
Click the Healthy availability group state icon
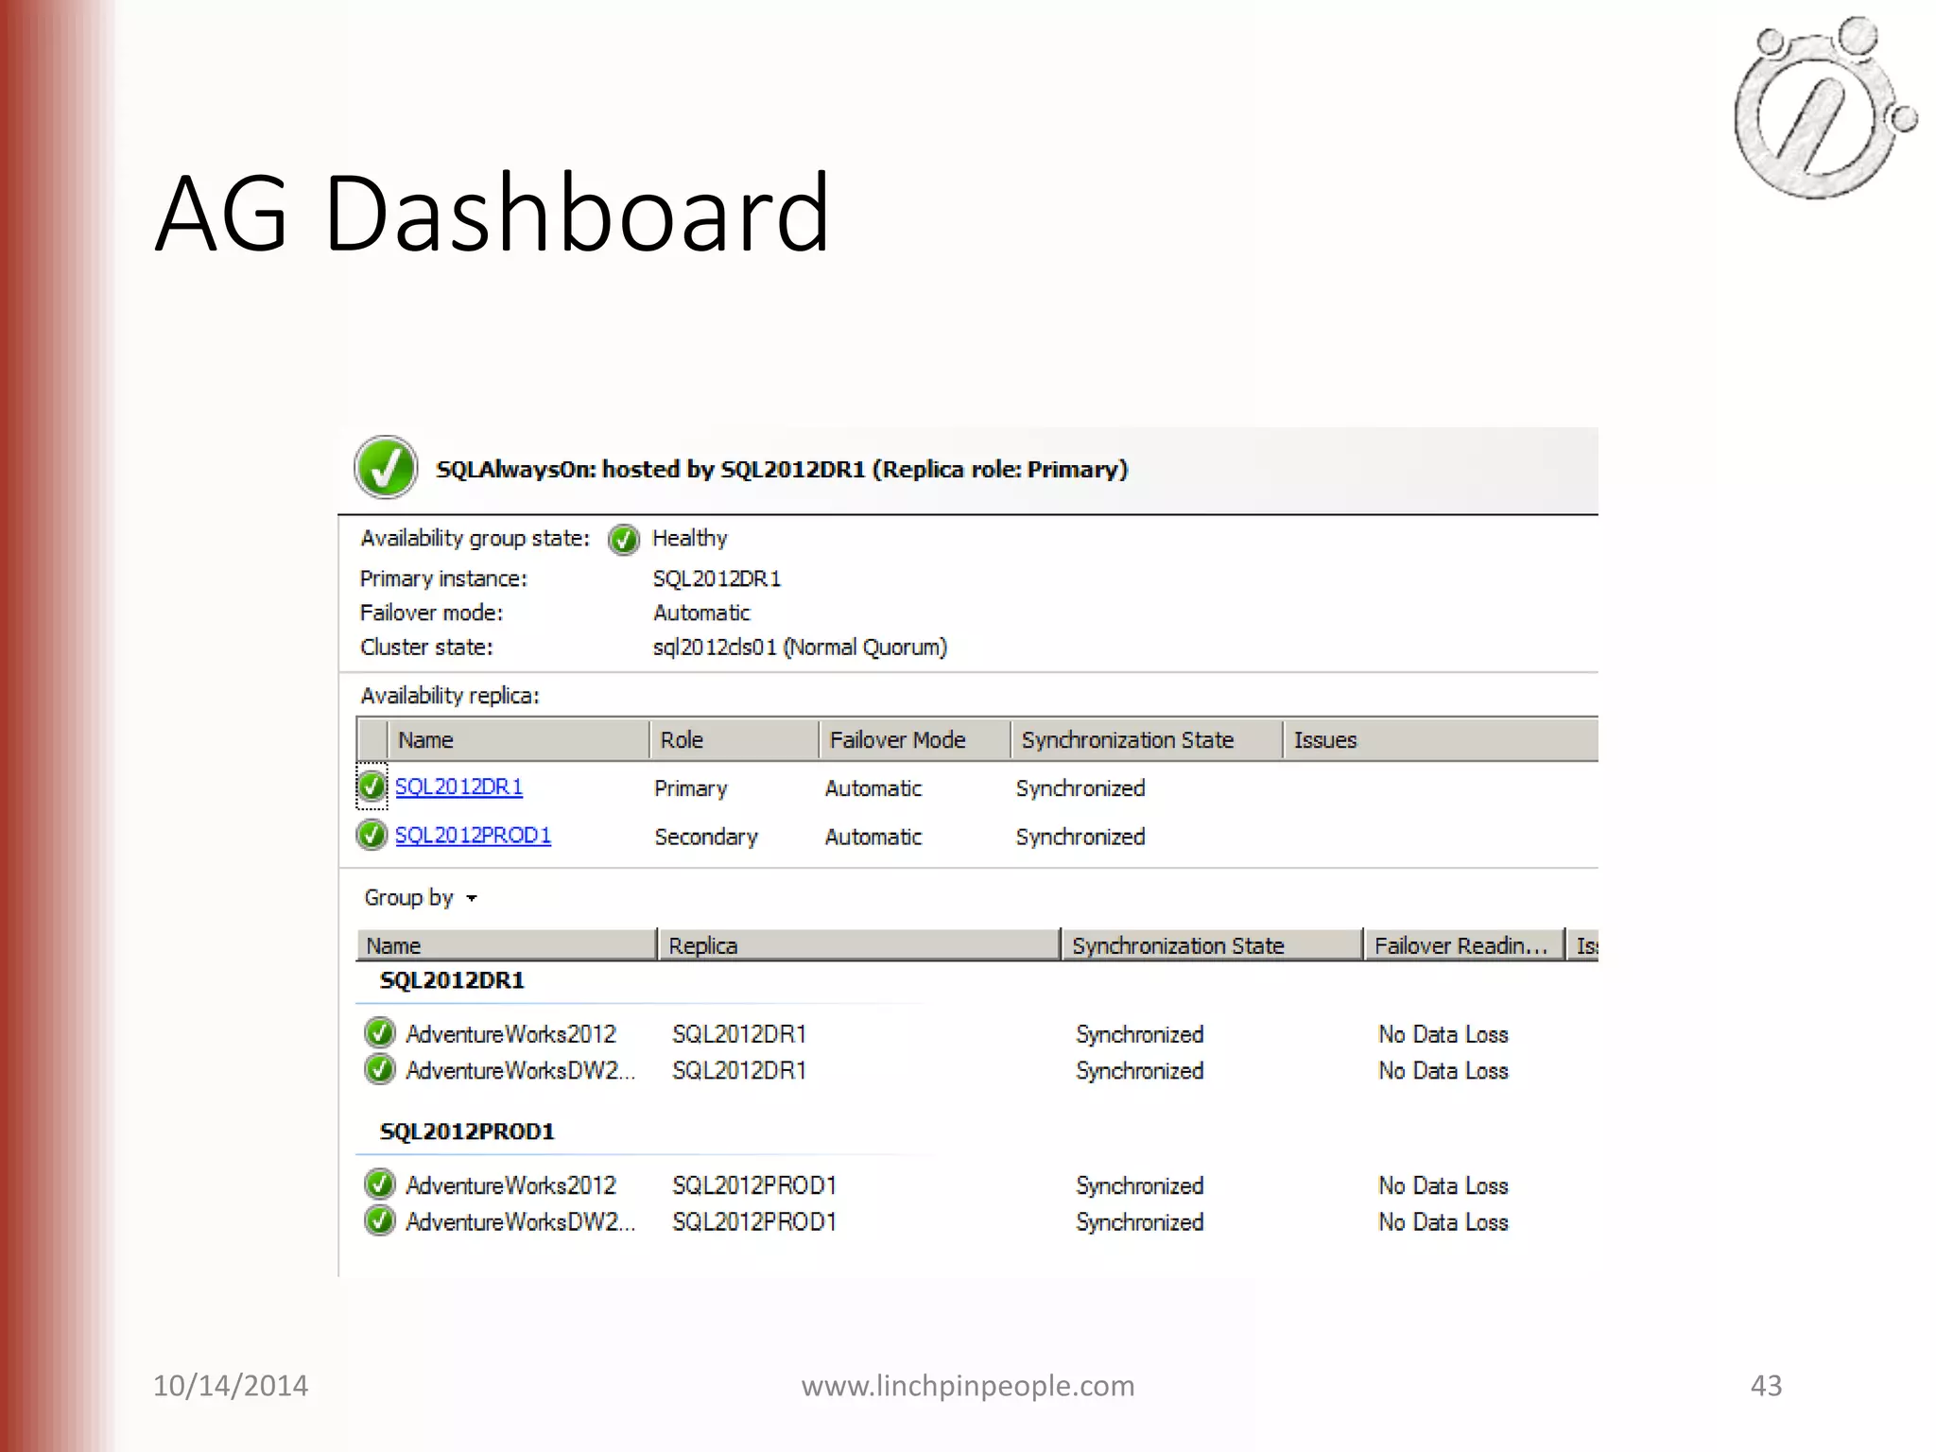click(624, 540)
